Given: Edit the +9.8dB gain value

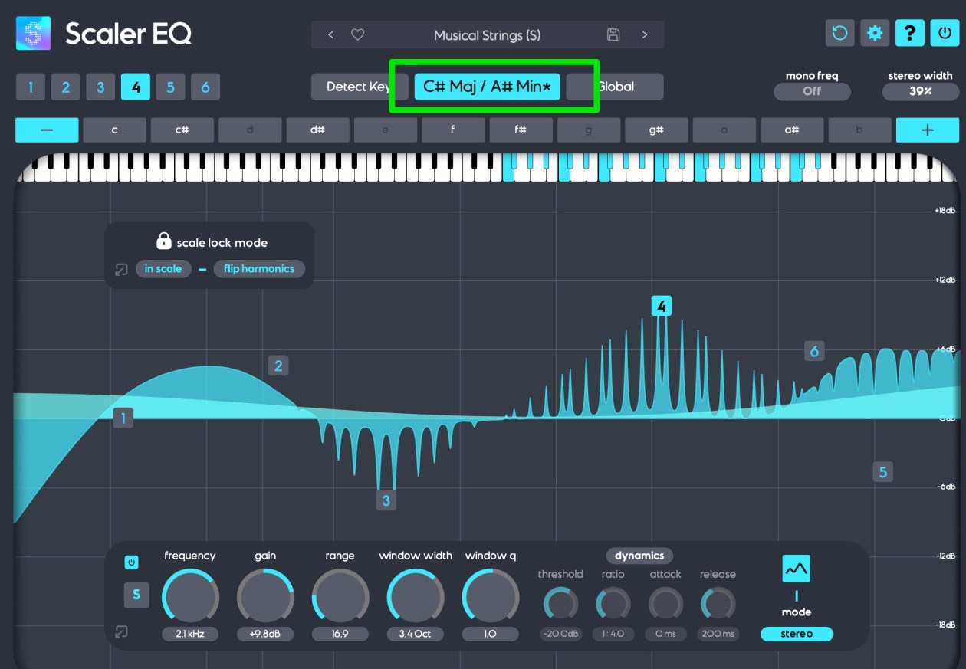Looking at the screenshot, I should coord(265,634).
